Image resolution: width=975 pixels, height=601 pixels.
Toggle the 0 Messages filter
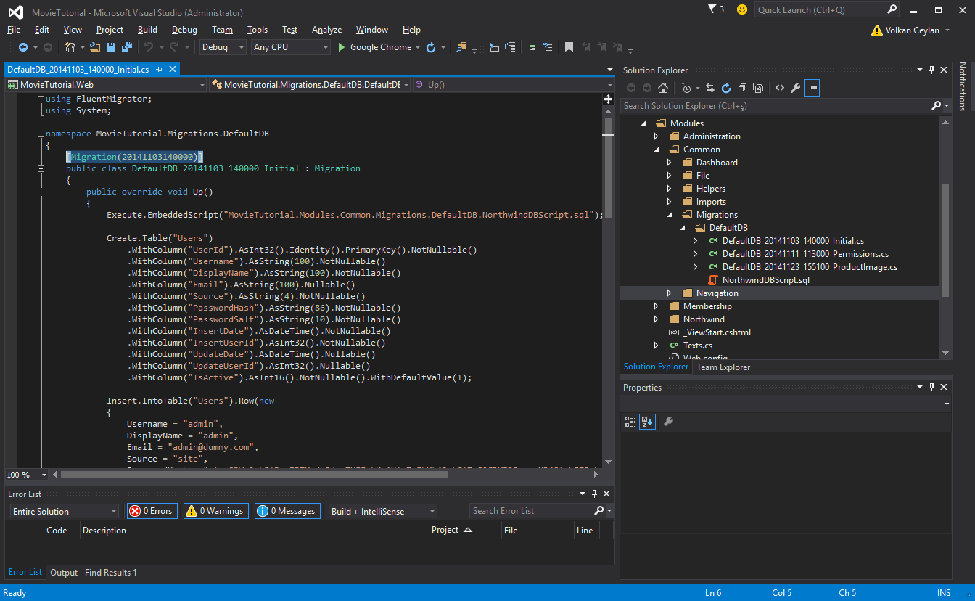(x=287, y=511)
